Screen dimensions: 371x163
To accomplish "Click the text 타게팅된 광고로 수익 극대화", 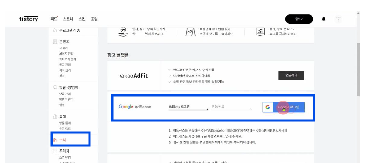I will pos(191,76).
